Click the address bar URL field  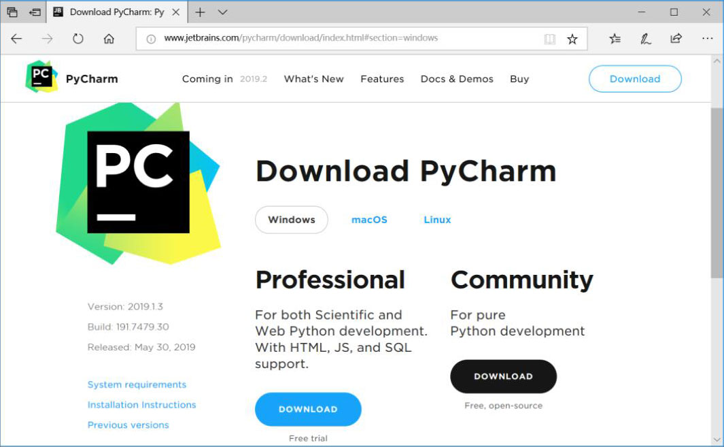coord(340,38)
